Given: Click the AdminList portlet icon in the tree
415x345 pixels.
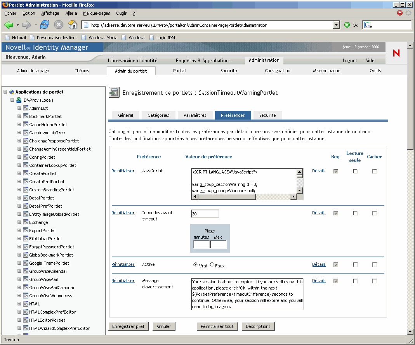Looking at the screenshot, I should 26,108.
